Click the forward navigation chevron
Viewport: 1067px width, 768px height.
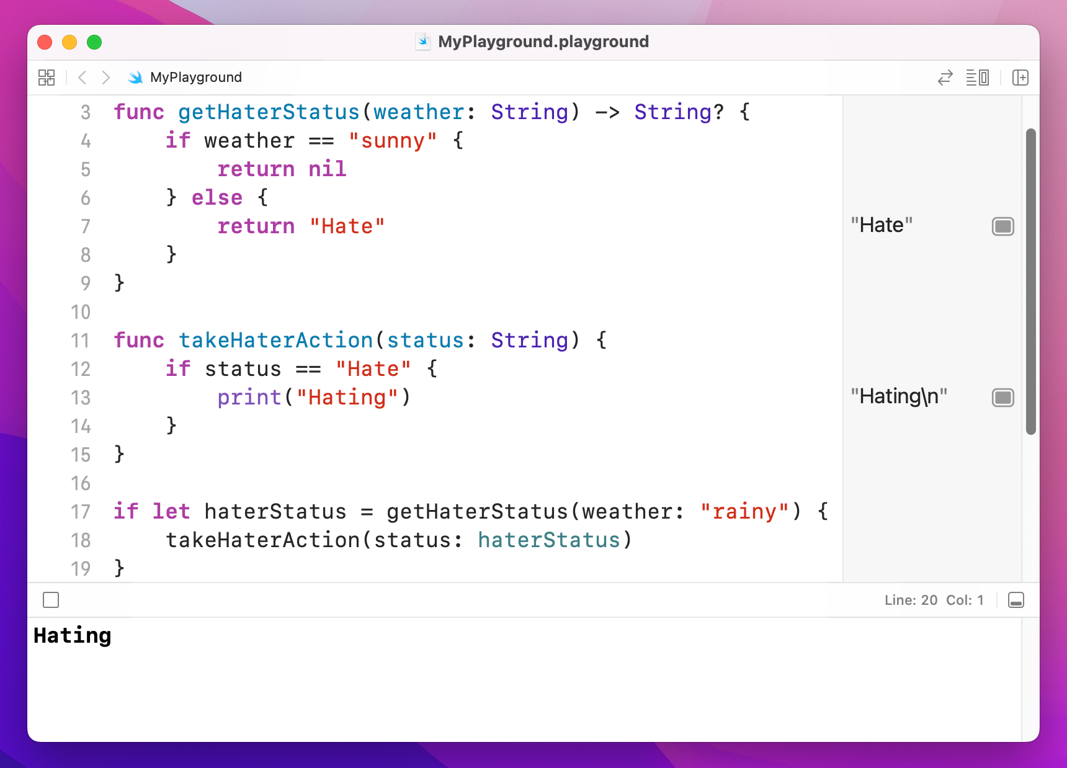pos(105,77)
